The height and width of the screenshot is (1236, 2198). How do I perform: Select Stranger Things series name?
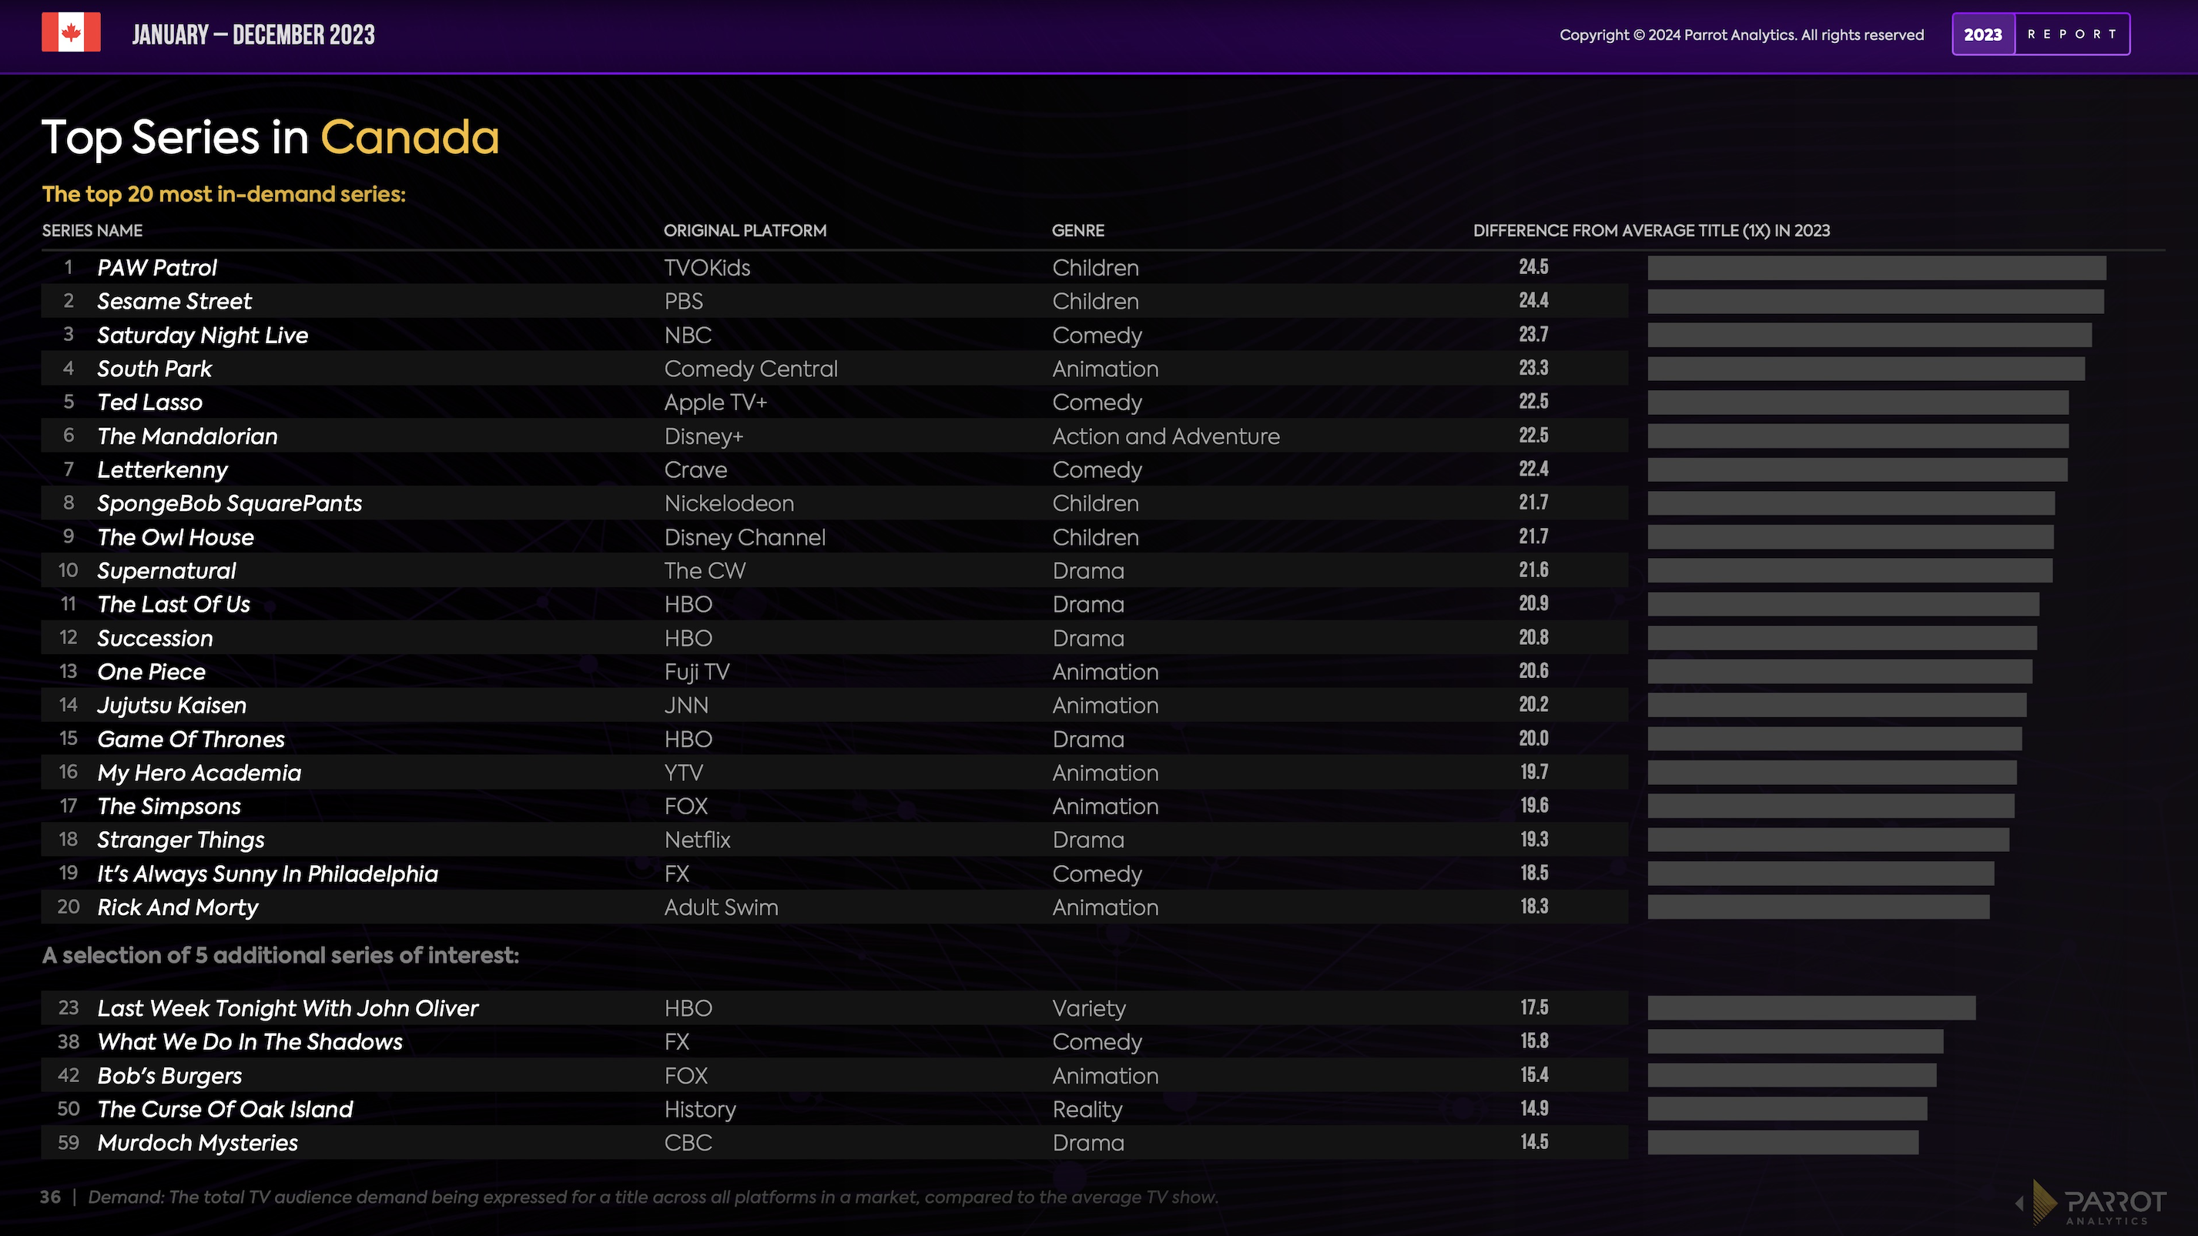coord(181,840)
